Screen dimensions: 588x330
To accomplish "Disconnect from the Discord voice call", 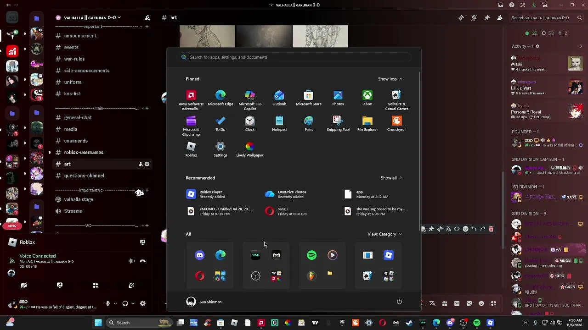I will coord(143,261).
